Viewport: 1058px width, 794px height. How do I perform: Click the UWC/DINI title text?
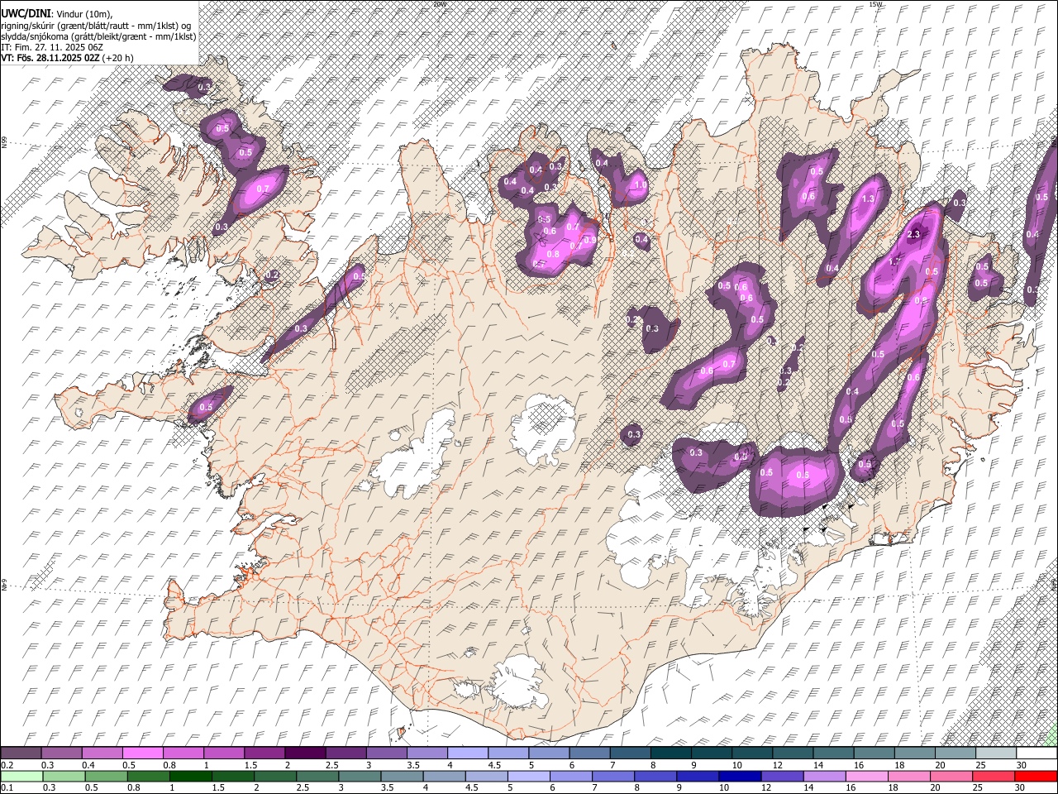tap(26, 14)
